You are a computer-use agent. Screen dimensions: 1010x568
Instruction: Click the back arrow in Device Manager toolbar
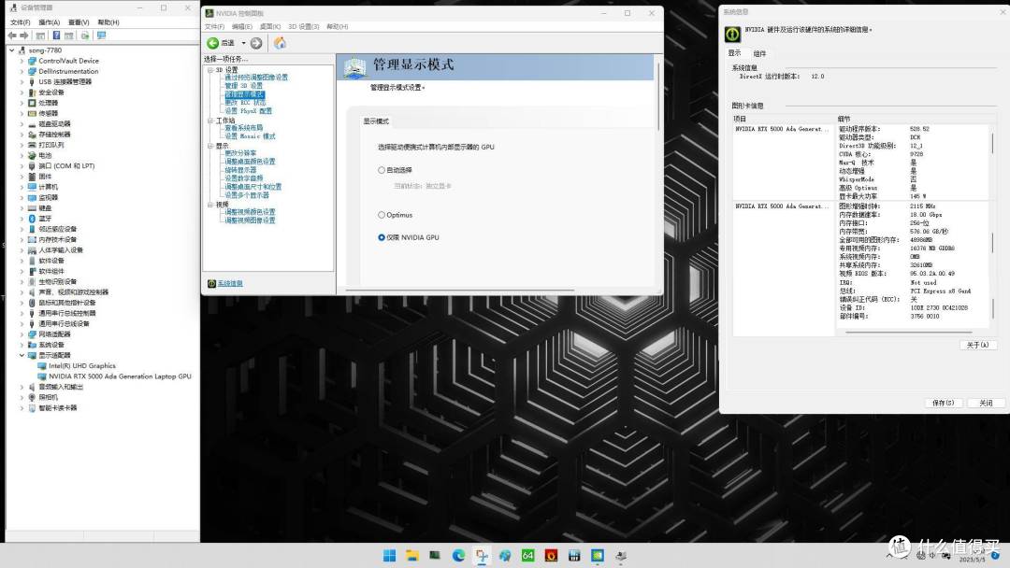point(12,35)
